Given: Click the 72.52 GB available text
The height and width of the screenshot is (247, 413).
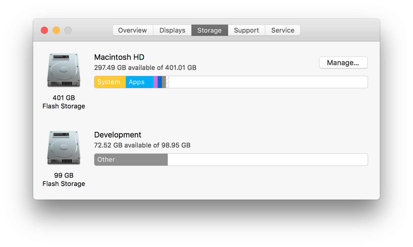Looking at the screenshot, I should 142,145.
